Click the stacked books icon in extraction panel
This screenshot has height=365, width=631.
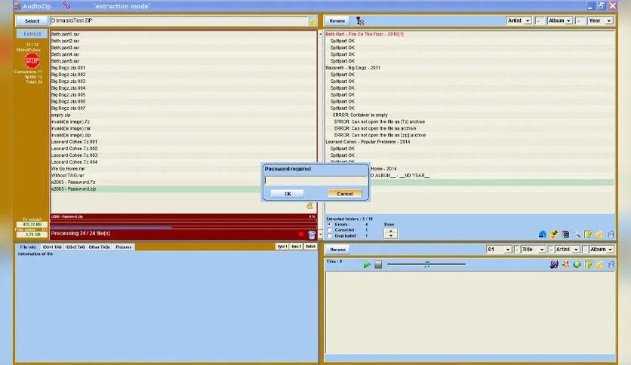click(x=565, y=234)
